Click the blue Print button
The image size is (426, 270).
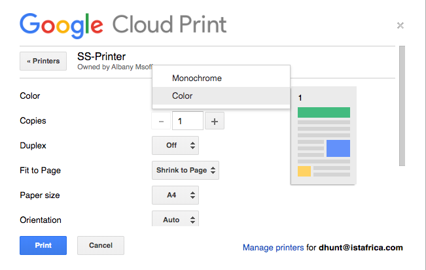click(43, 245)
